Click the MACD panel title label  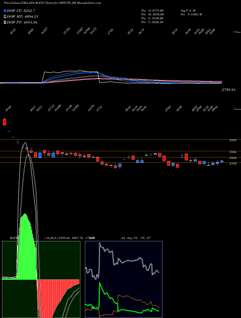(13, 238)
